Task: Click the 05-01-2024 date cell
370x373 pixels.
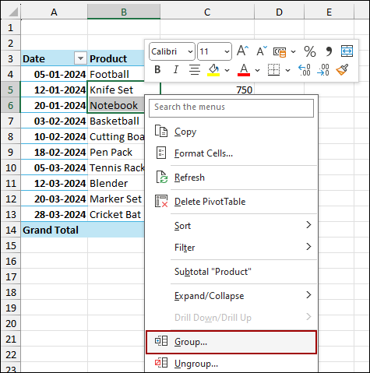Action: [x=54, y=74]
